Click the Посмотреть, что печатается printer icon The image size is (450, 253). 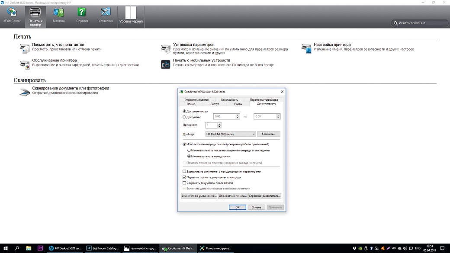(x=25, y=48)
